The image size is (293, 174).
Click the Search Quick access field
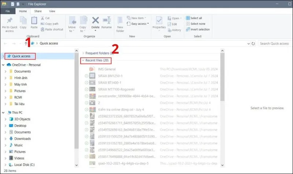point(275,43)
